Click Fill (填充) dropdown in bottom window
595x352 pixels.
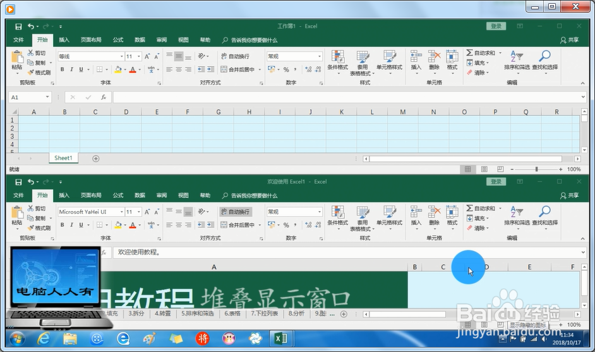(x=478, y=218)
